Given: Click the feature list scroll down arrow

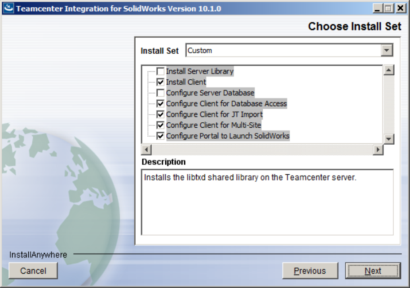Looking at the screenshot, I should (389, 139).
